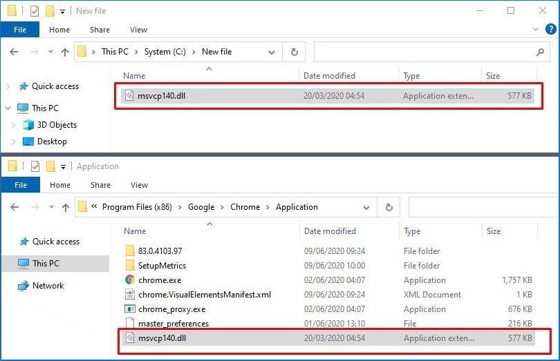
Task: Open File menu in New file window
Action: tap(20, 30)
